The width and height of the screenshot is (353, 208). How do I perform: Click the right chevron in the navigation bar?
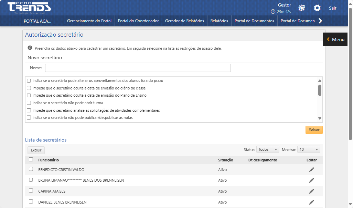click(320, 21)
